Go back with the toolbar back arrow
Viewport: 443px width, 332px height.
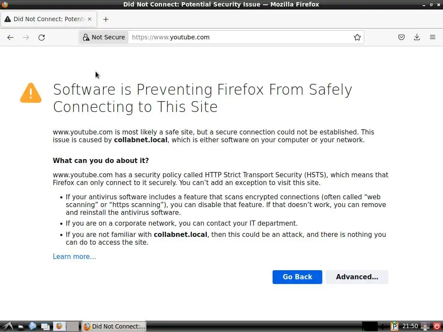pyautogui.click(x=10, y=37)
